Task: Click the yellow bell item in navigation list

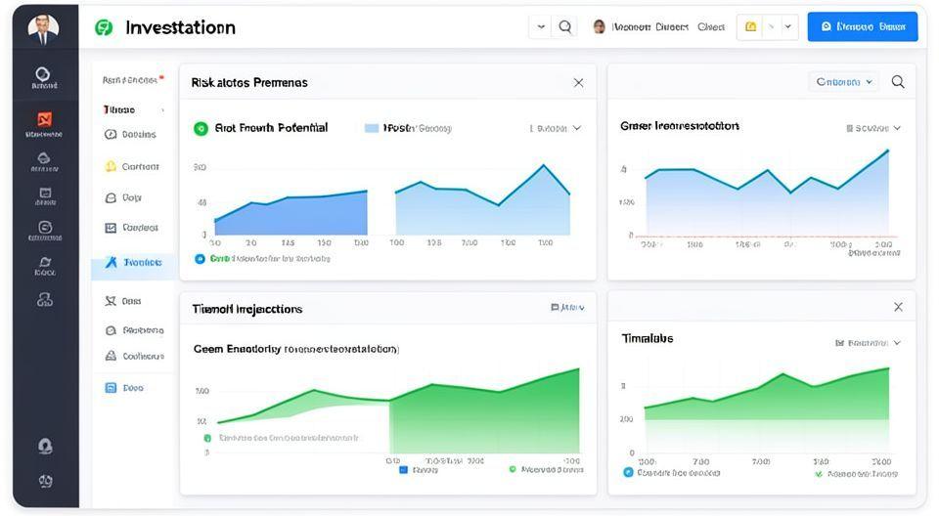Action: [111, 166]
